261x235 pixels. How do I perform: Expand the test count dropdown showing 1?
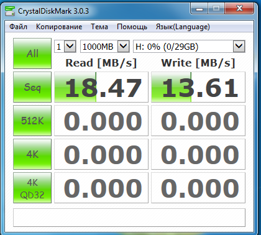click(65, 46)
